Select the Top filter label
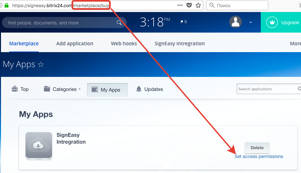This screenshot has width=301, height=173. pos(25,89)
